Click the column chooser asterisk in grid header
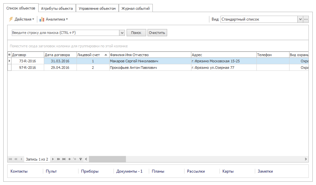This screenshot has width=316, height=185. click(9, 55)
